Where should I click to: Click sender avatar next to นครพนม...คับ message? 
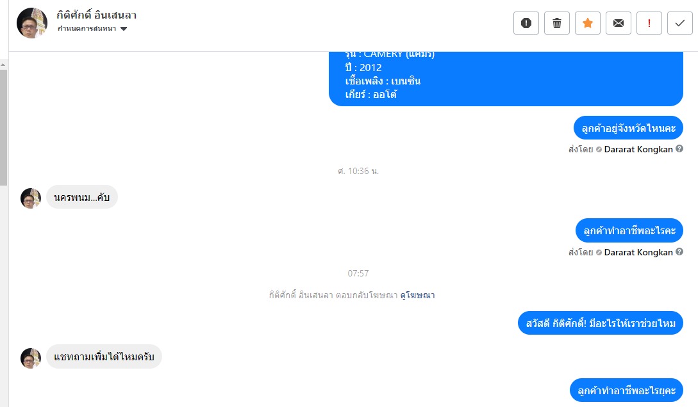pyautogui.click(x=31, y=198)
